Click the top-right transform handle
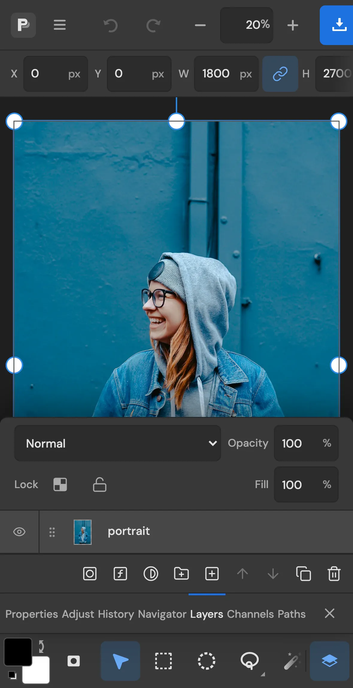Viewport: 353px width, 688px height. (339, 121)
